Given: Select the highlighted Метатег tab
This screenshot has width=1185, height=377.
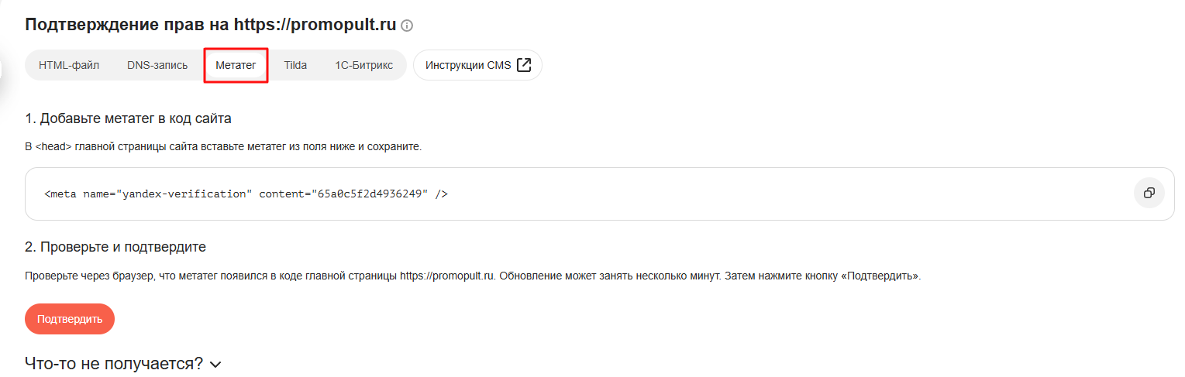Looking at the screenshot, I should point(236,65).
